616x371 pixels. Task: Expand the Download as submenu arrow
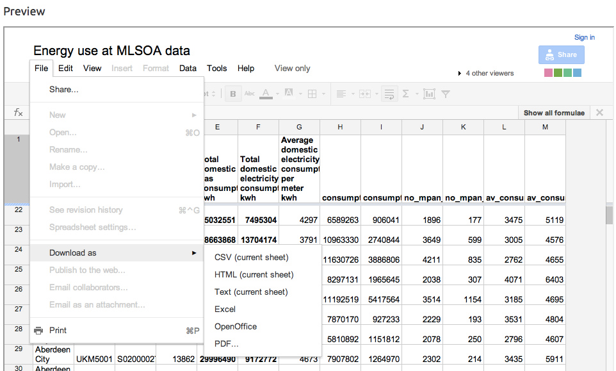tap(193, 252)
